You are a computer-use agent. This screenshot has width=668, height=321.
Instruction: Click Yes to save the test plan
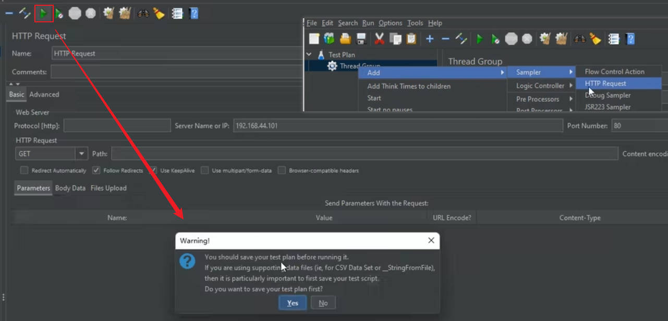tap(293, 303)
